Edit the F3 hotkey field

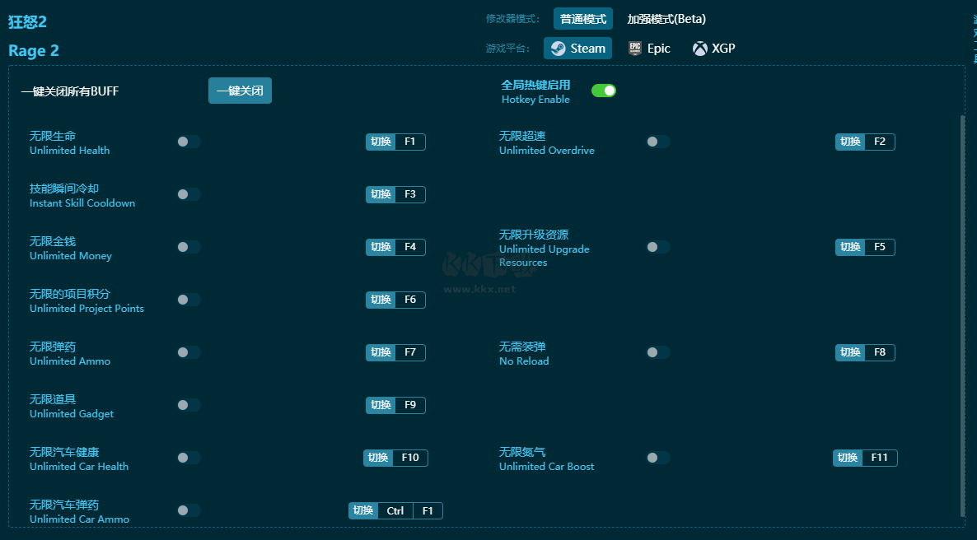tap(410, 194)
